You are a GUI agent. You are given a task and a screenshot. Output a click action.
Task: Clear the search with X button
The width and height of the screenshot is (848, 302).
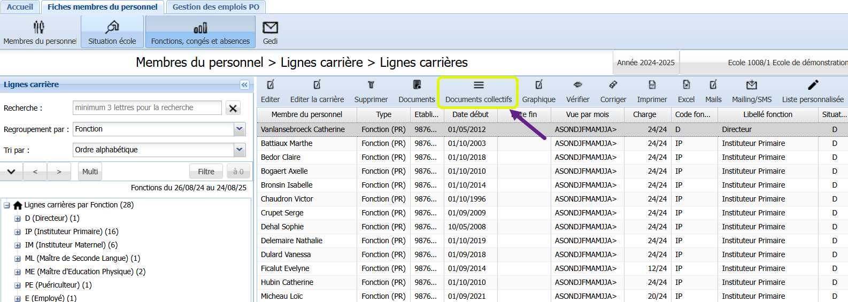[233, 108]
